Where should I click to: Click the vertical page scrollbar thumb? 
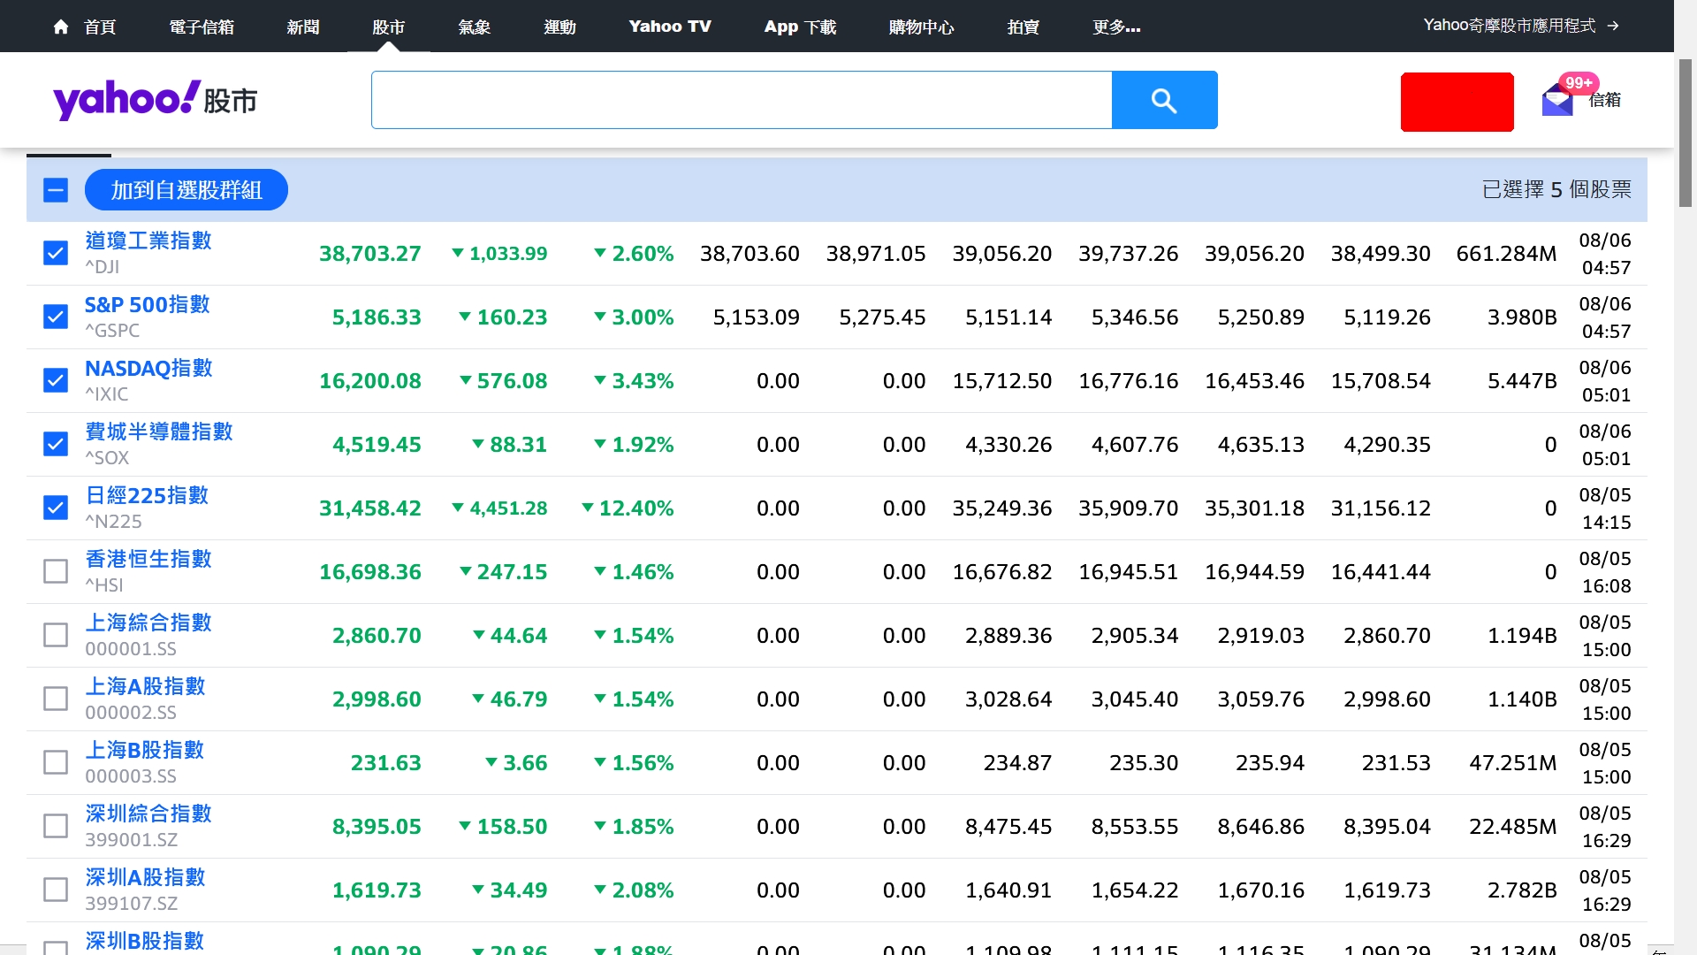pyautogui.click(x=1686, y=133)
